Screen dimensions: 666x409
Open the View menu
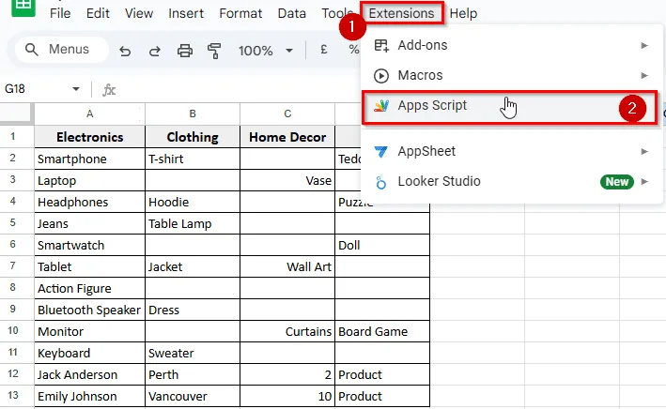click(x=139, y=13)
